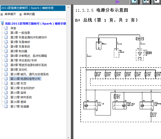The image size is (161, 139).
Task: Open 第12章 车顶
Action: (x=18, y=83)
